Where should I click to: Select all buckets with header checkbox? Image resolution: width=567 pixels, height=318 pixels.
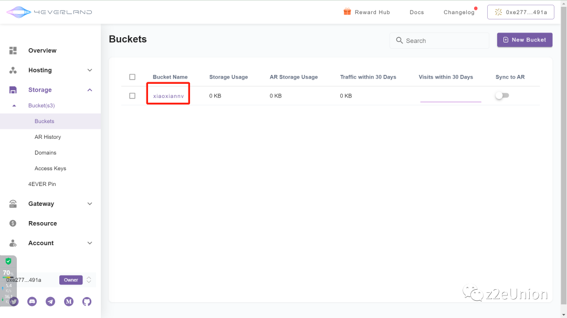pos(132,77)
